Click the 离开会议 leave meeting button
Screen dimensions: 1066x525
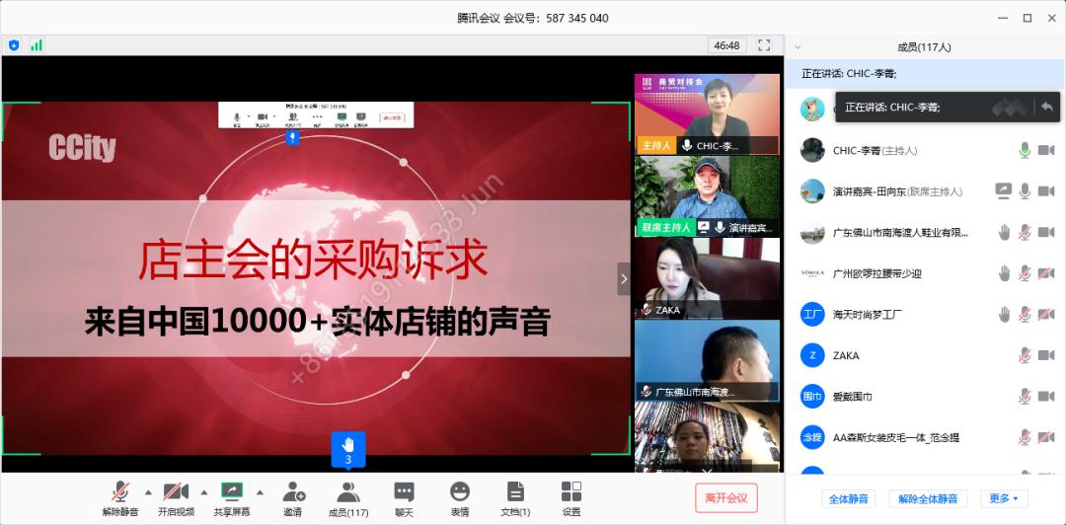pos(726,497)
